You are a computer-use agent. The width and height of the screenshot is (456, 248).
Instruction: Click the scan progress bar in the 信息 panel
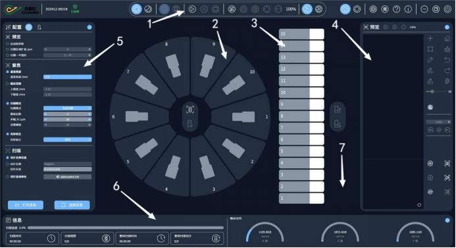coord(125,228)
